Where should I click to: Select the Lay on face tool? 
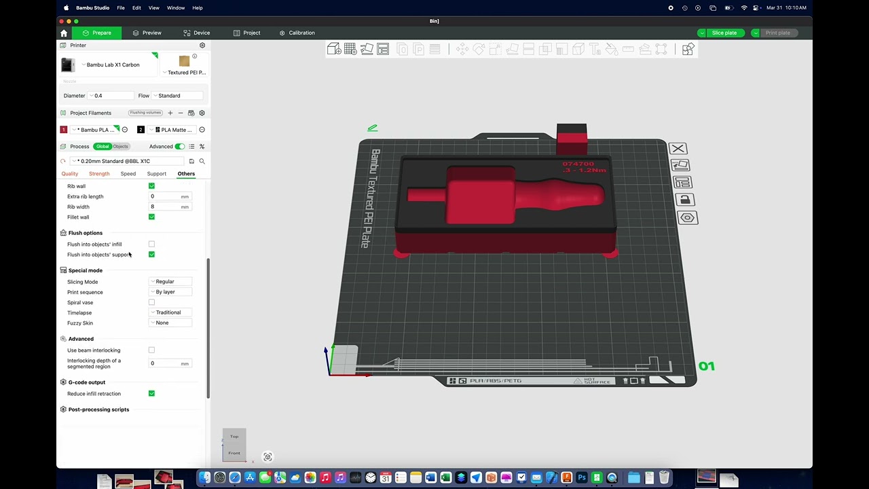click(x=512, y=49)
